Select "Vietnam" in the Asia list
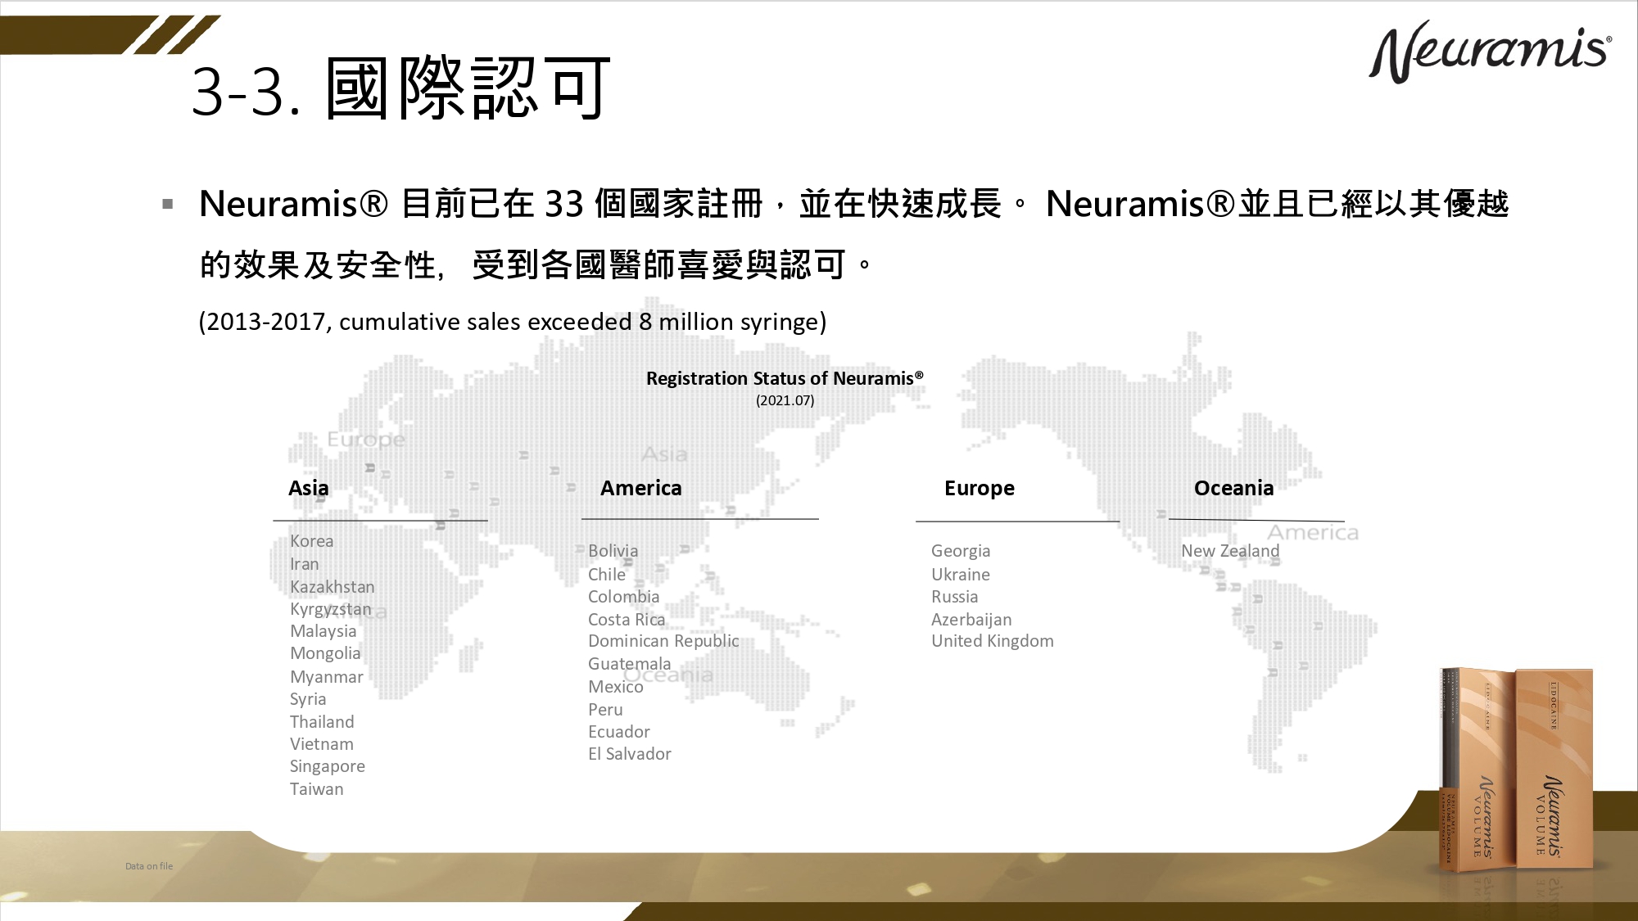Screen dimensions: 1638x921 (x=321, y=744)
